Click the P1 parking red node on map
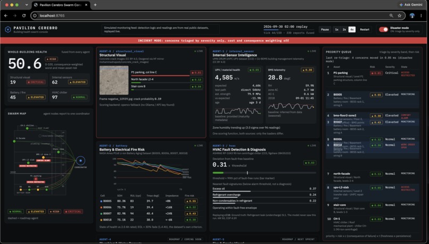The image size is (429, 244). [x=36, y=179]
